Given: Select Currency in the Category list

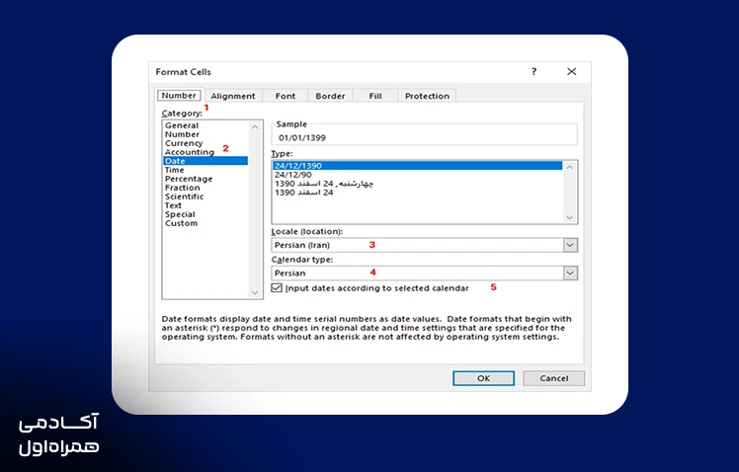Looking at the screenshot, I should 184,143.
